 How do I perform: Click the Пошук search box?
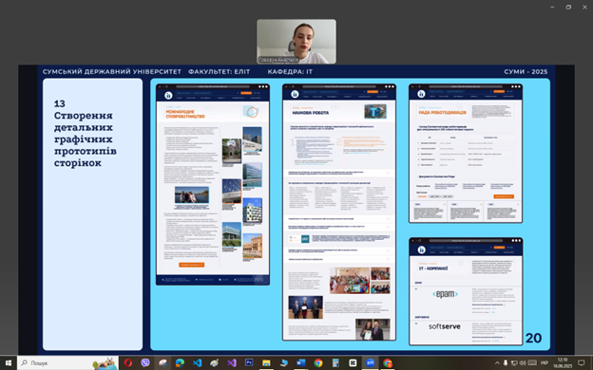coord(67,363)
